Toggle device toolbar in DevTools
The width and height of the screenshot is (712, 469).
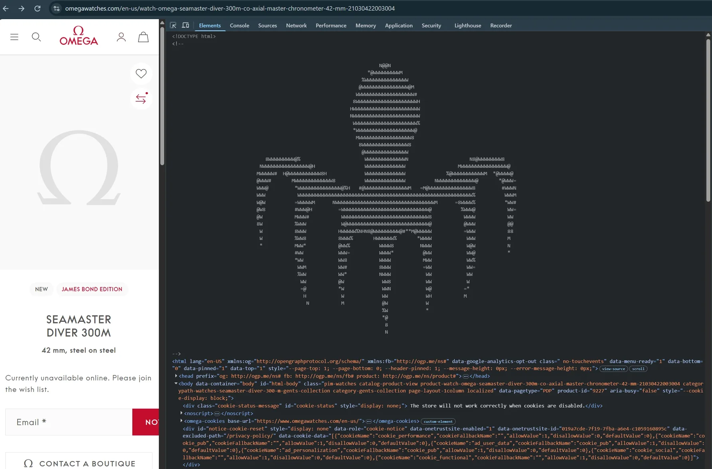point(186,25)
